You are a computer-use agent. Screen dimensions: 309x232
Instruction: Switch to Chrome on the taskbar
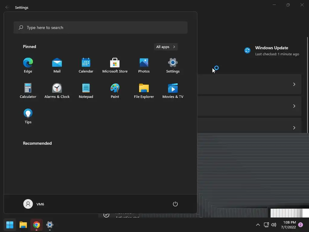pos(37,225)
